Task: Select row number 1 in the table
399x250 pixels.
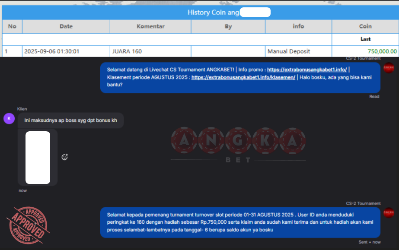Action: (12, 51)
